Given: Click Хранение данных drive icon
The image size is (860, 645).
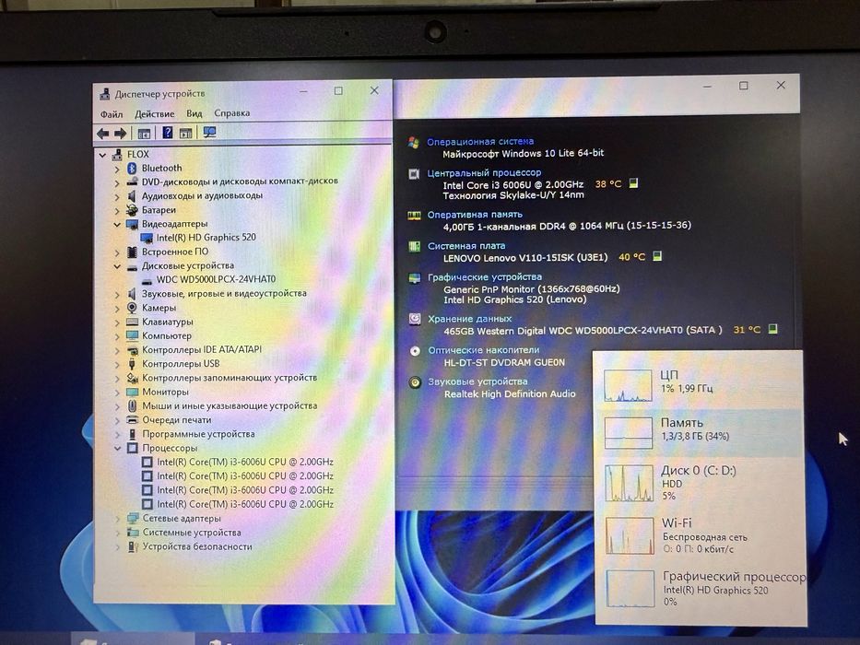Looking at the screenshot, I should click(415, 319).
